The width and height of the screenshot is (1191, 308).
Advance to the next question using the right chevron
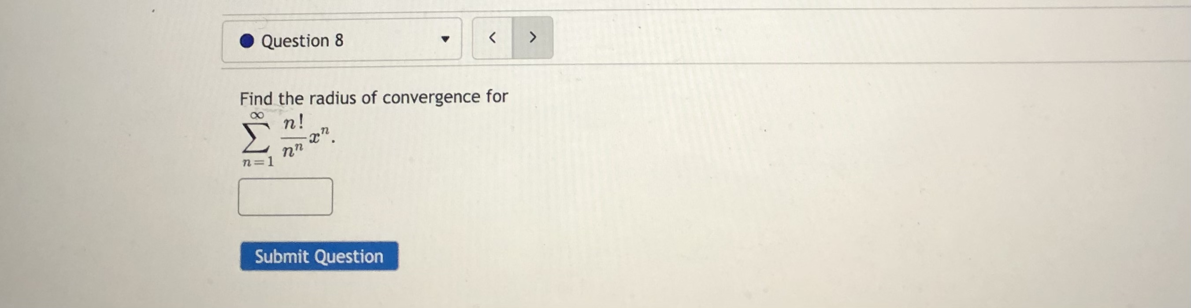tap(533, 37)
